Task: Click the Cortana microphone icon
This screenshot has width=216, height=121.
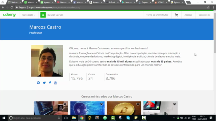Action: point(59,118)
